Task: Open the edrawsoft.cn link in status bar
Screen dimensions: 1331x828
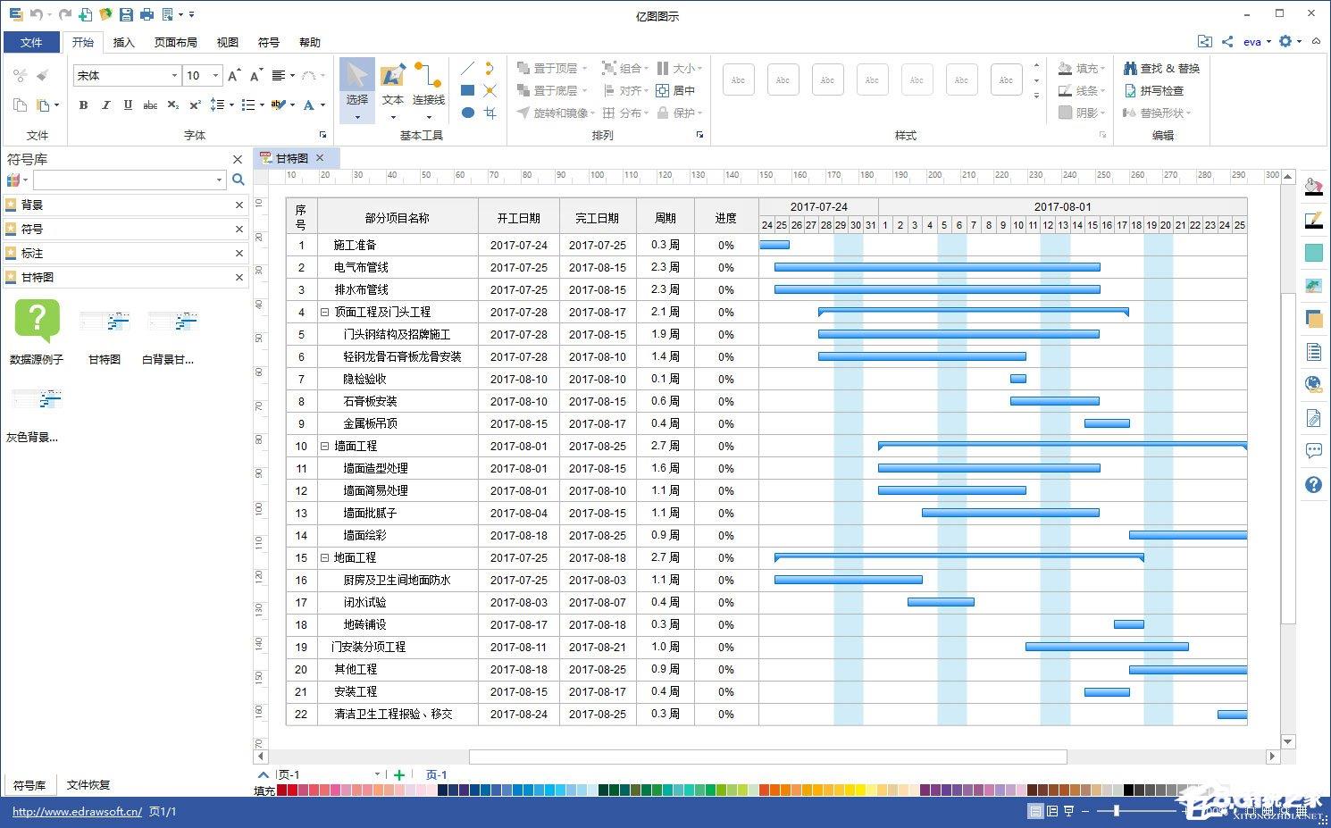Action: tap(77, 812)
